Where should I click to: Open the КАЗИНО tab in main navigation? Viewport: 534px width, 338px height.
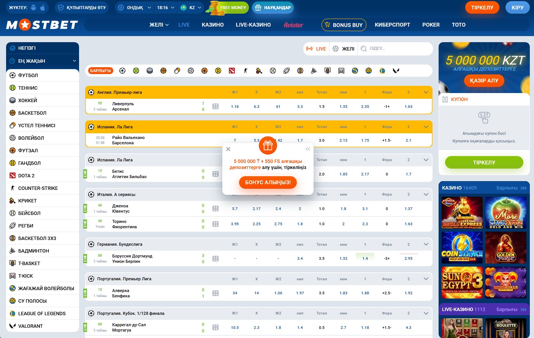tap(213, 25)
